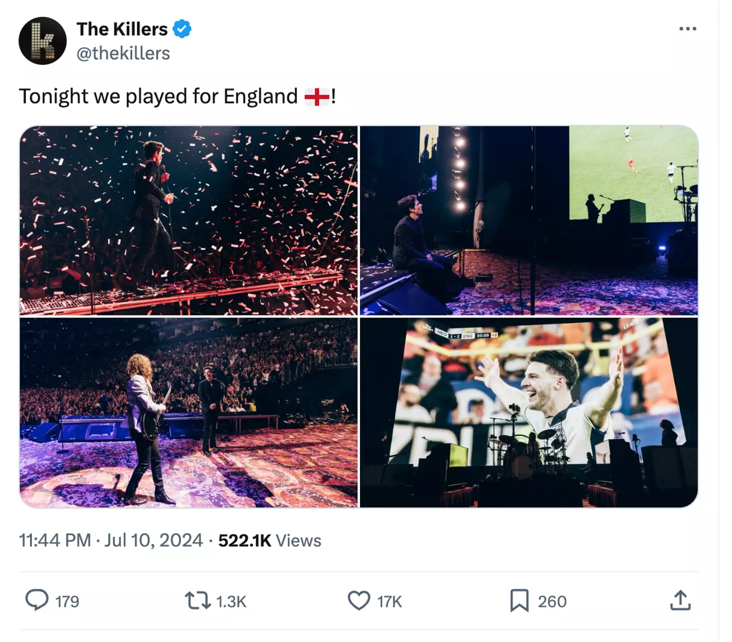Open the confetti singer photo
Image resolution: width=732 pixels, height=642 pixels.
click(189, 220)
